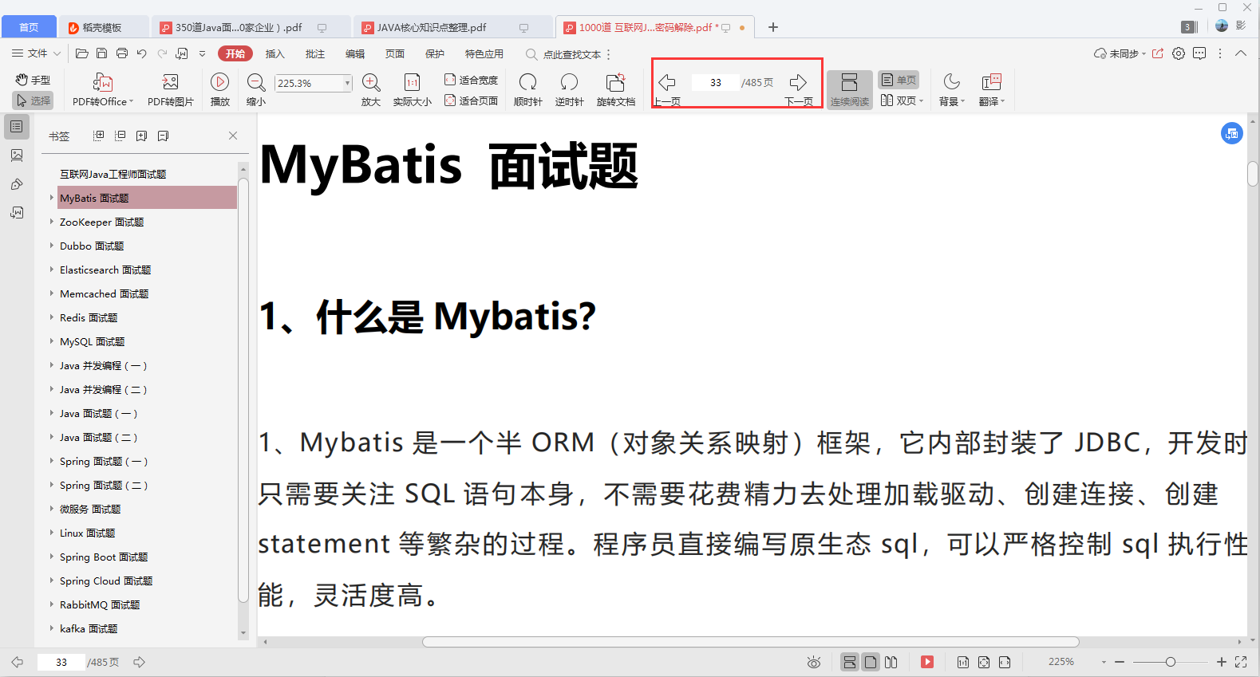Convert PDF to picture (PDF转图片)

[170, 90]
